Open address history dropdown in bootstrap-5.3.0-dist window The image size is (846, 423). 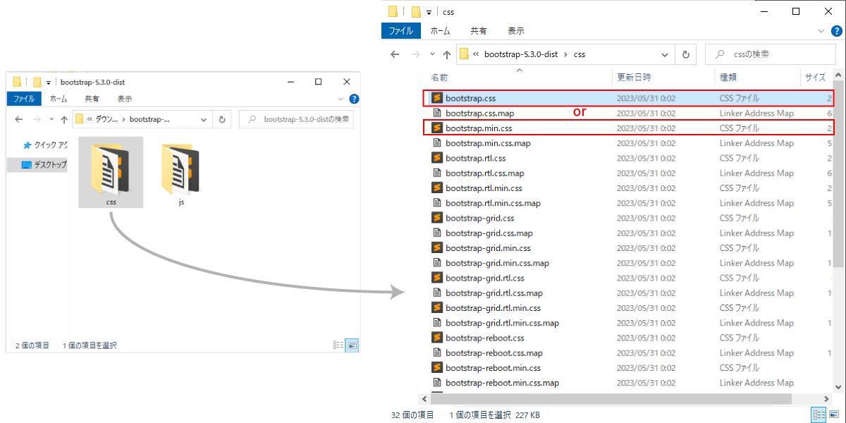(x=204, y=120)
